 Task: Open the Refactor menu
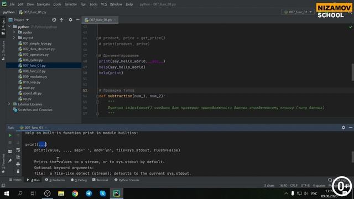tap(71, 4)
